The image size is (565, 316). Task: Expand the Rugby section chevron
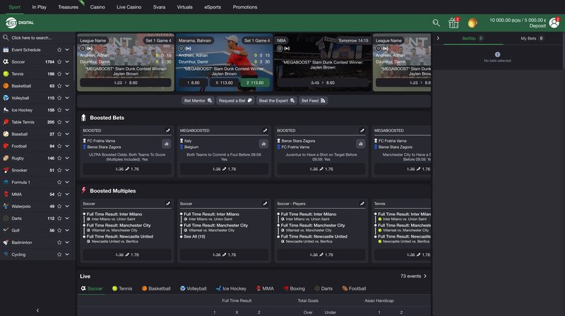tap(67, 158)
